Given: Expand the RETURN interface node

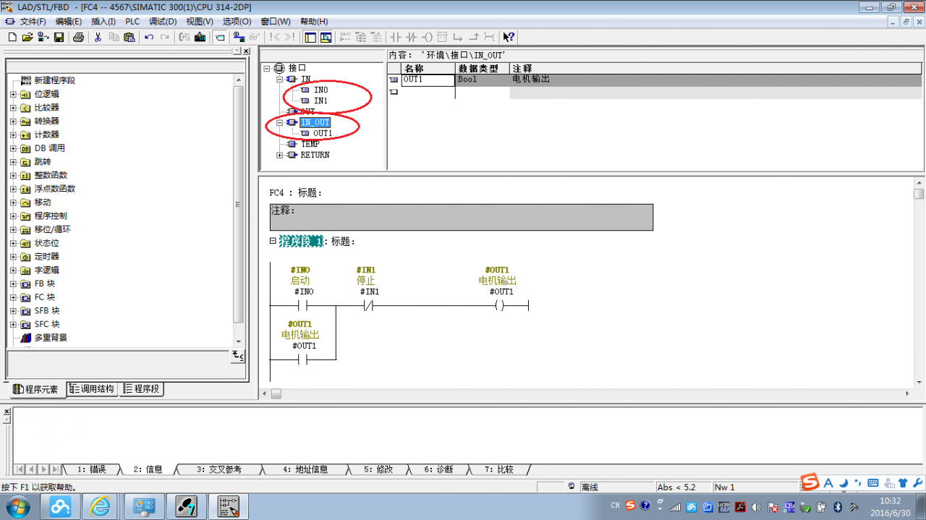Looking at the screenshot, I should point(279,155).
